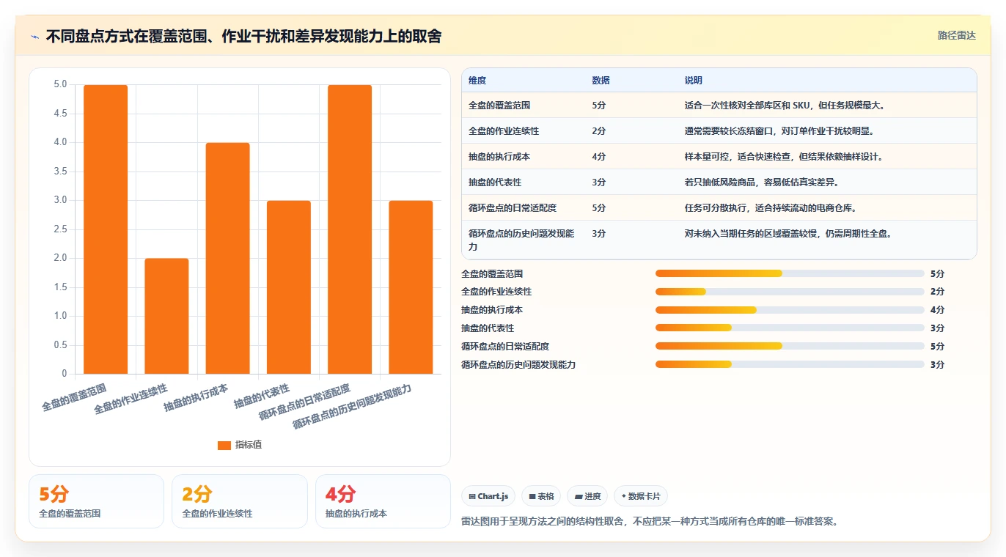Click the 全盘的作业连续性 progress bar
This screenshot has height=557, width=1006.
(x=790, y=292)
